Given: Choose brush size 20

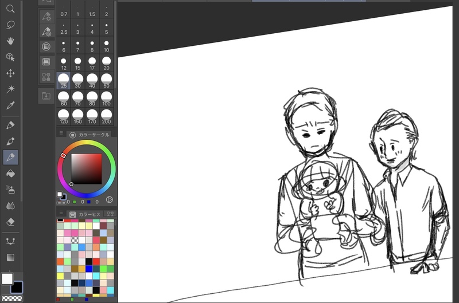Looking at the screenshot, I should click(x=106, y=64).
